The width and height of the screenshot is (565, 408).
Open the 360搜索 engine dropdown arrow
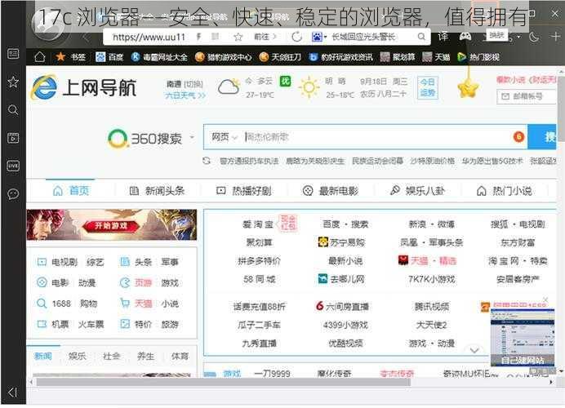pos(192,137)
